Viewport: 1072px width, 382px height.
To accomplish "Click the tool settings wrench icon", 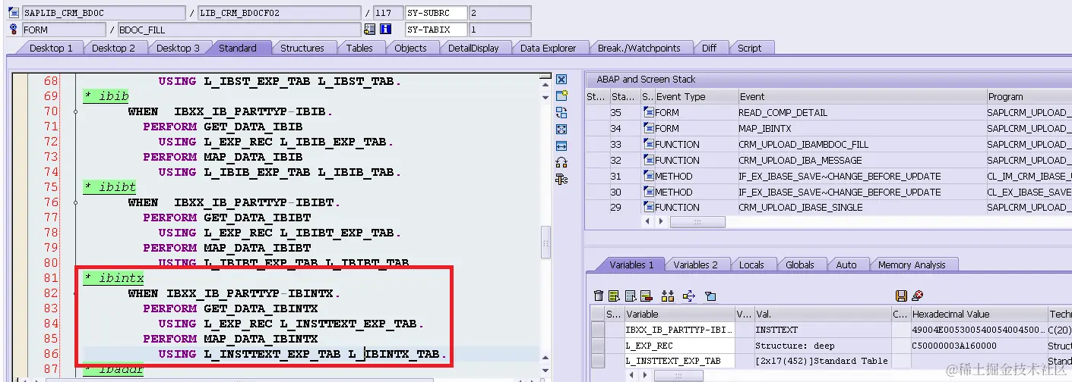I will (561, 179).
